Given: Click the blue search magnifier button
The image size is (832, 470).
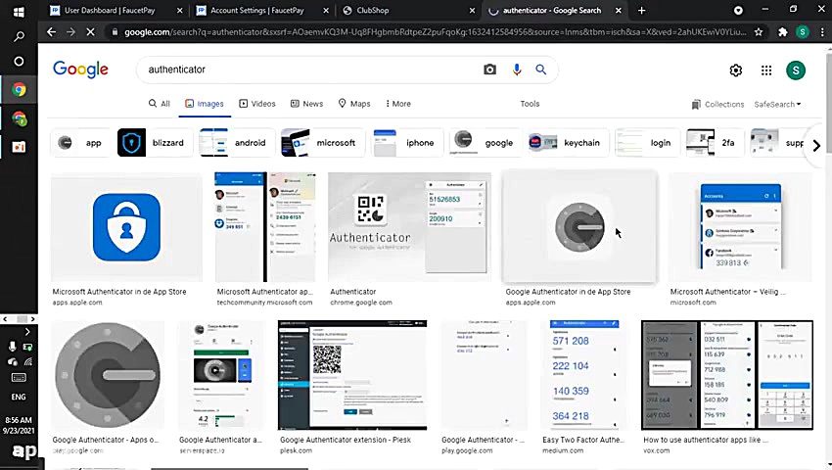Looking at the screenshot, I should [x=540, y=70].
